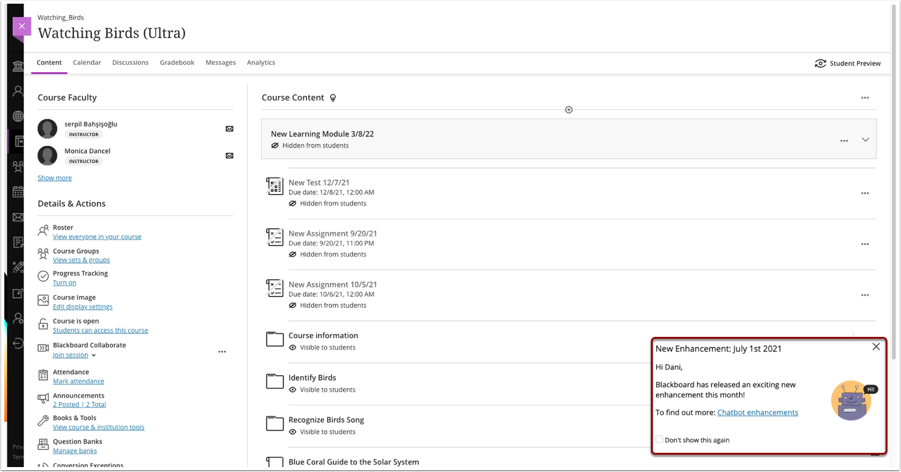Open the Messages tab
The width and height of the screenshot is (901, 472).
pos(221,62)
